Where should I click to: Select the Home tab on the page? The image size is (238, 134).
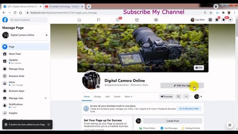click(x=87, y=96)
